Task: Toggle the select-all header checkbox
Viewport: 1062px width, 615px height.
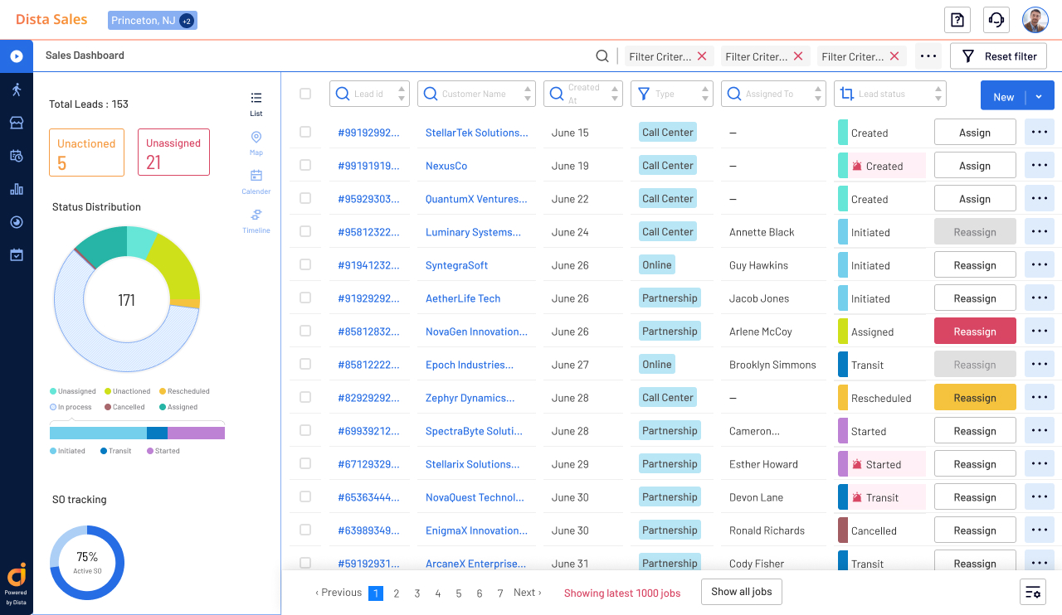Action: [x=305, y=94]
